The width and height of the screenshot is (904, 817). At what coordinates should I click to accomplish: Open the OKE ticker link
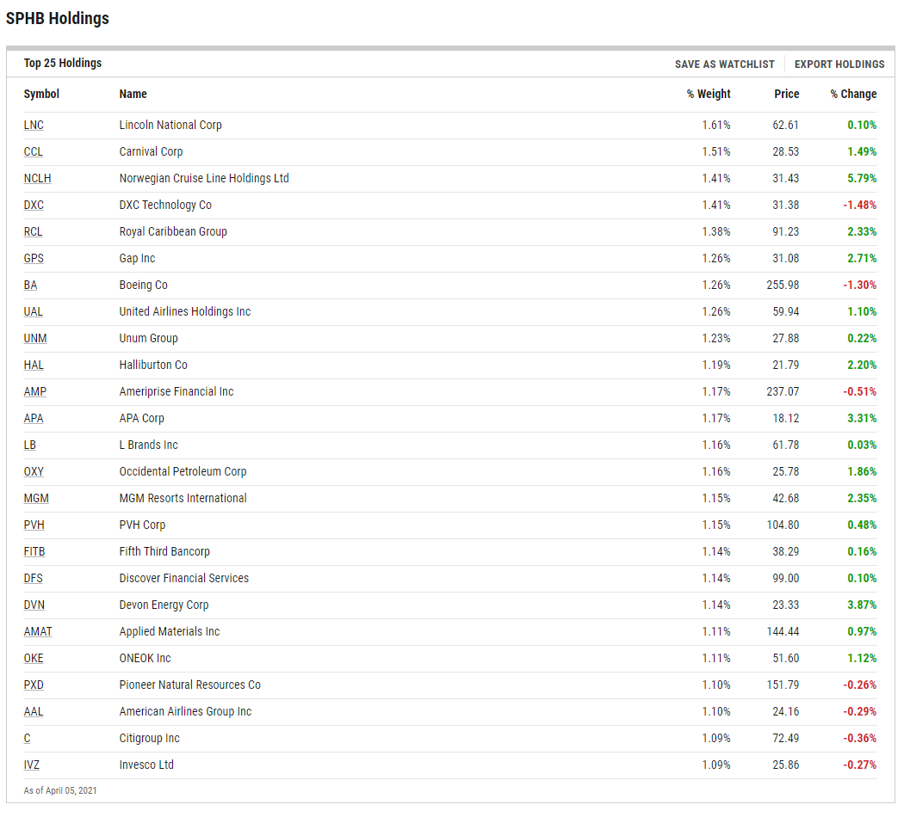click(34, 658)
